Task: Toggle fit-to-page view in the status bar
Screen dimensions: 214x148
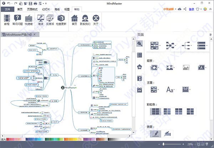Action: click(199, 144)
